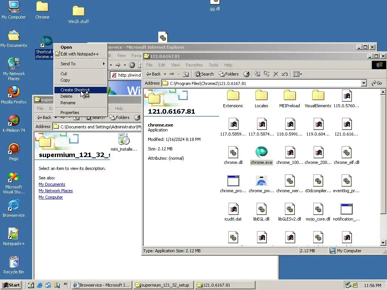Launch Mozilla Firefox from desktop
This screenshot has width=387, height=290.
(14, 95)
